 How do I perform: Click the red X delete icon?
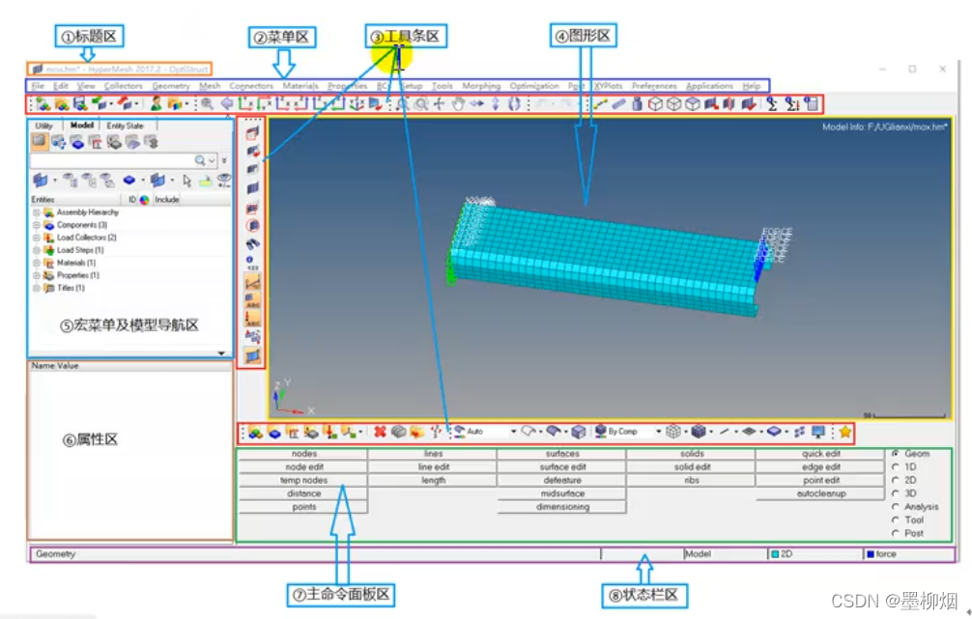click(380, 432)
